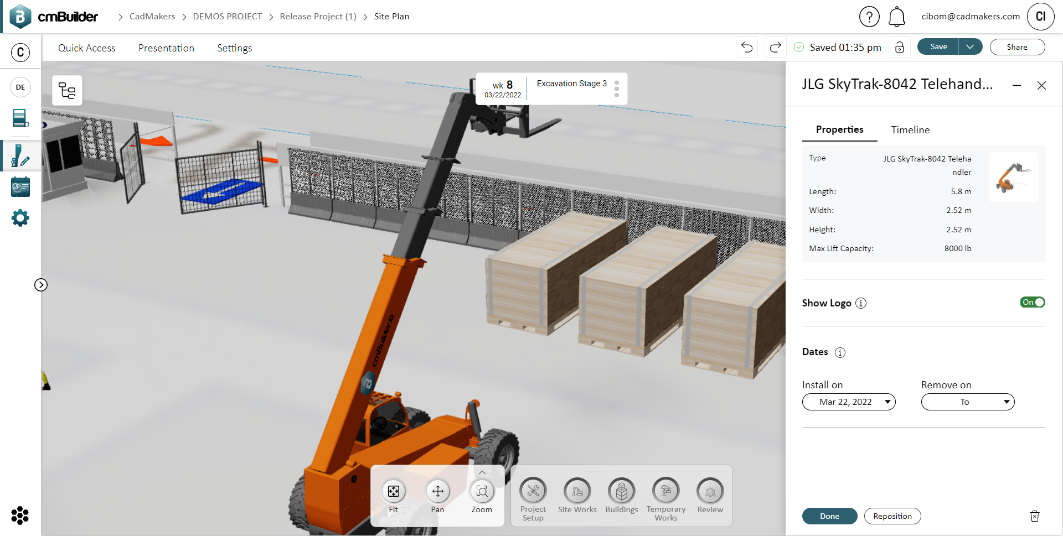Open the building model sidebar icon
The height and width of the screenshot is (536, 1063).
tap(20, 118)
